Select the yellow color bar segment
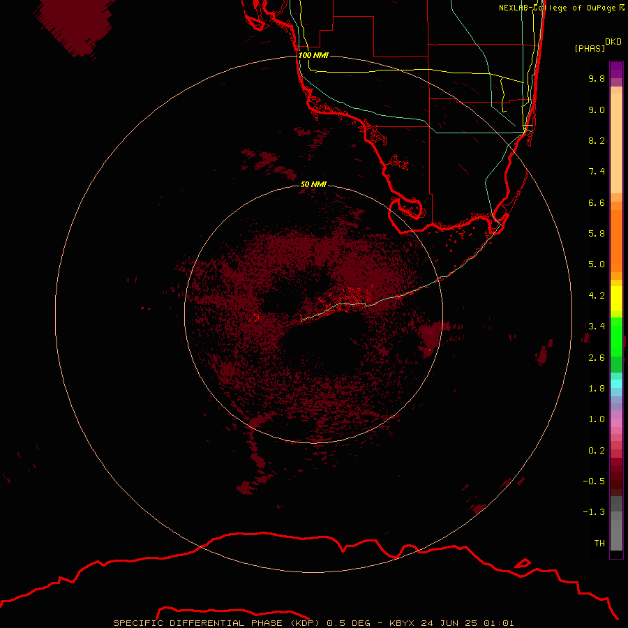Image resolution: width=628 pixels, height=628 pixels. coord(616,299)
